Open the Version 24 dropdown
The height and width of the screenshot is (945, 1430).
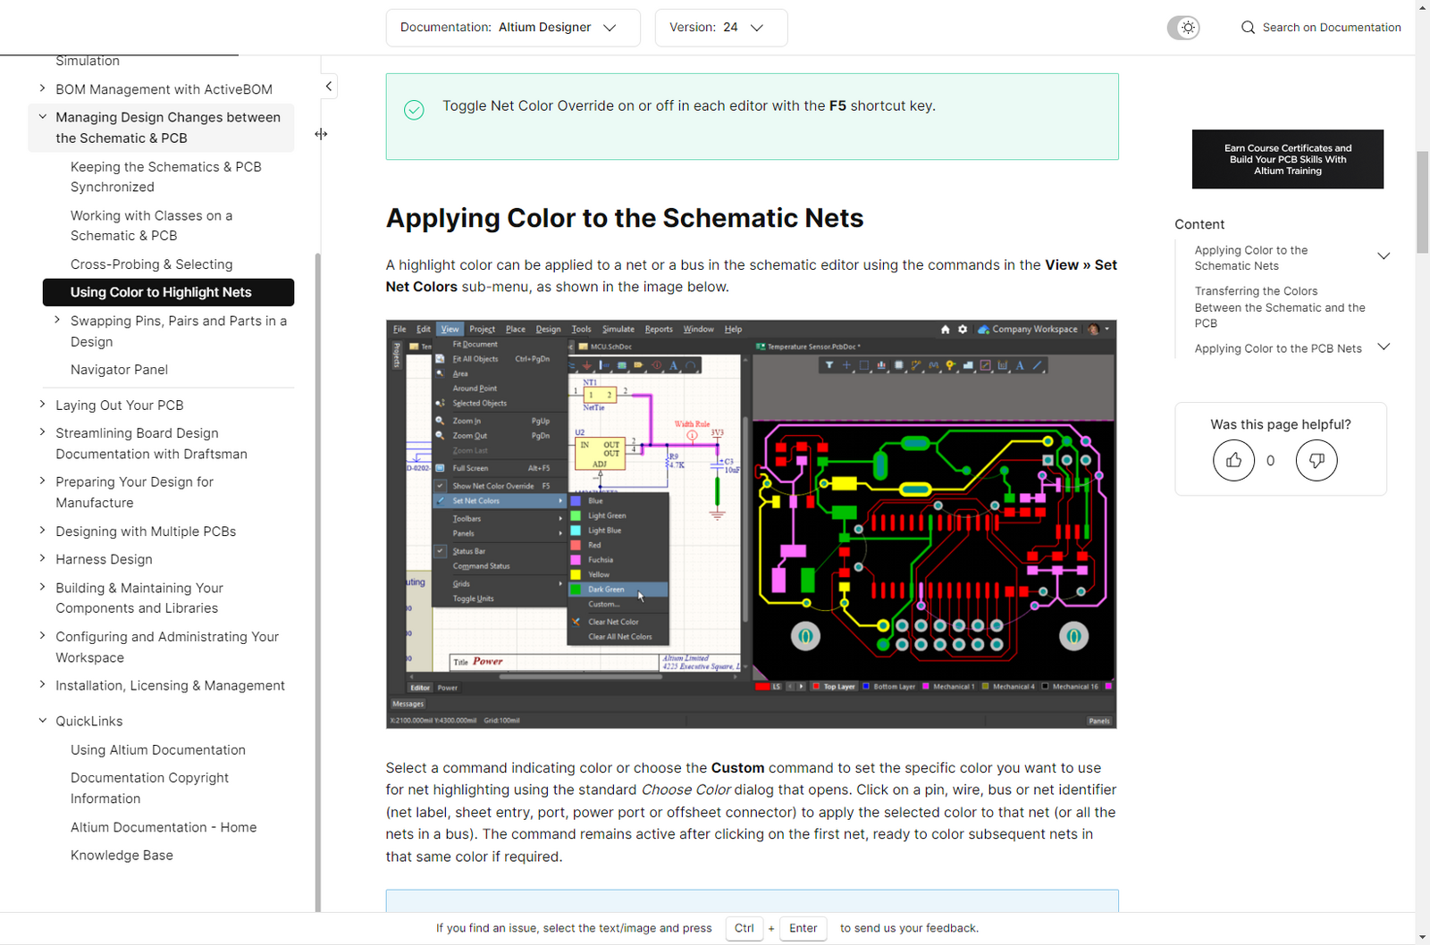pyautogui.click(x=721, y=28)
